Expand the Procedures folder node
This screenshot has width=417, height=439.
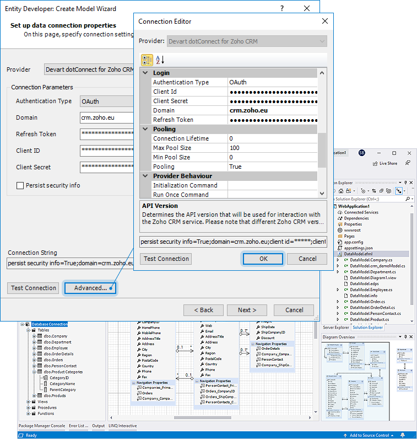[x=28, y=408]
